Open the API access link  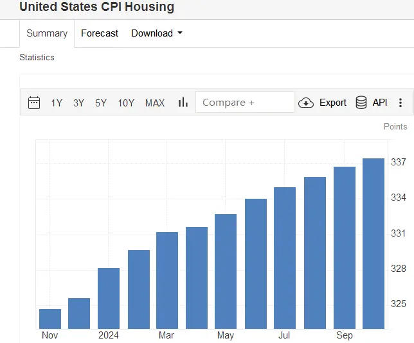pos(380,102)
